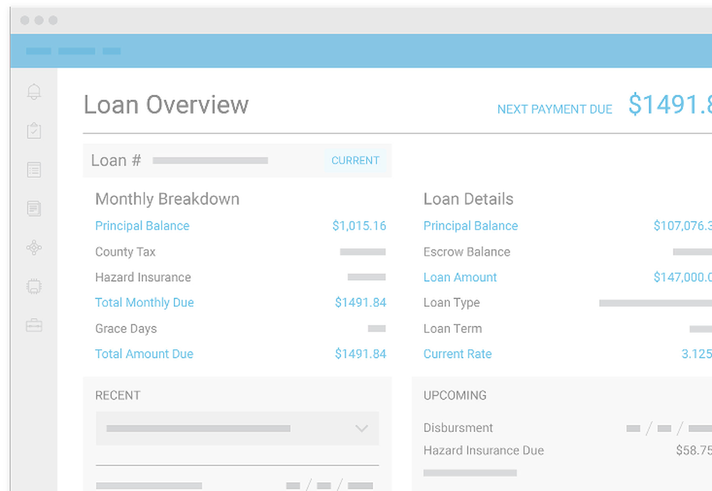Open the notifications bell icon
Screen dimensions: 712x491
pos(33,91)
